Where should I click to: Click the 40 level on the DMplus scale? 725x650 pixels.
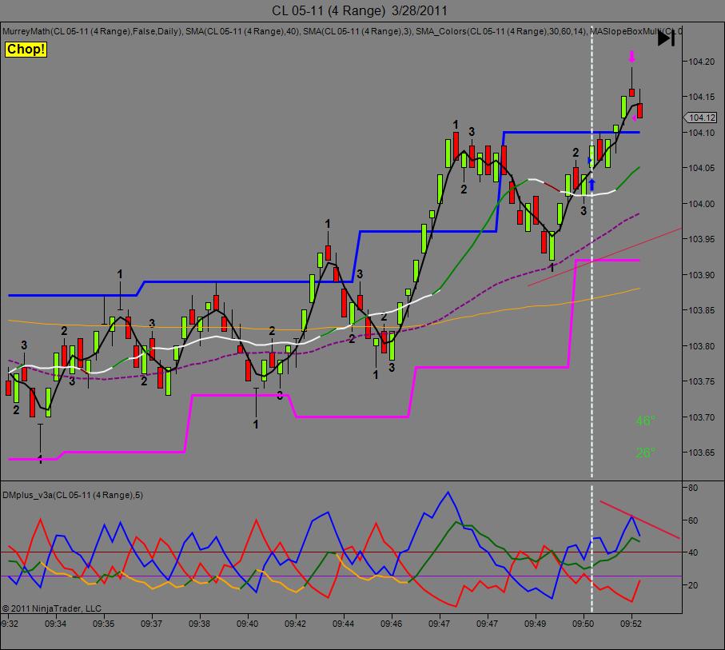tap(693, 552)
